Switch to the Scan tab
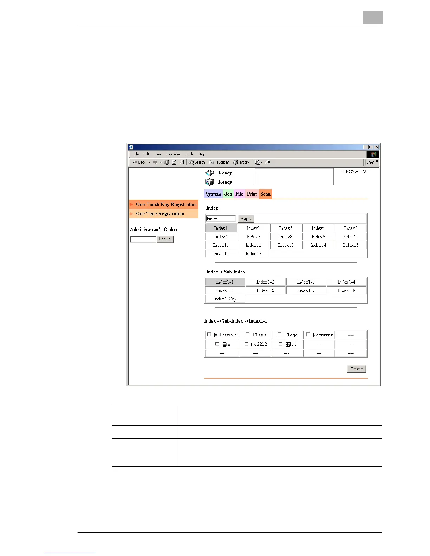Image resolution: width=430 pixels, height=556 pixels. [x=265, y=194]
